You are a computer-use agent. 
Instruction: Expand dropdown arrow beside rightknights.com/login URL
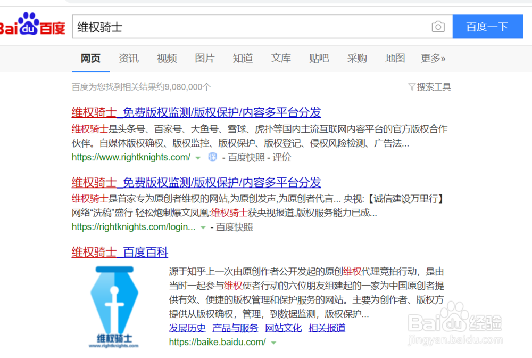pos(203,227)
